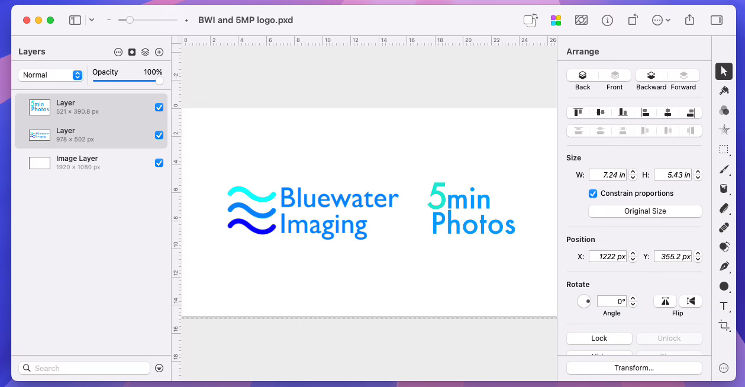This screenshot has width=745, height=387.
Task: Click the image info toolbar icon
Action: [607, 20]
